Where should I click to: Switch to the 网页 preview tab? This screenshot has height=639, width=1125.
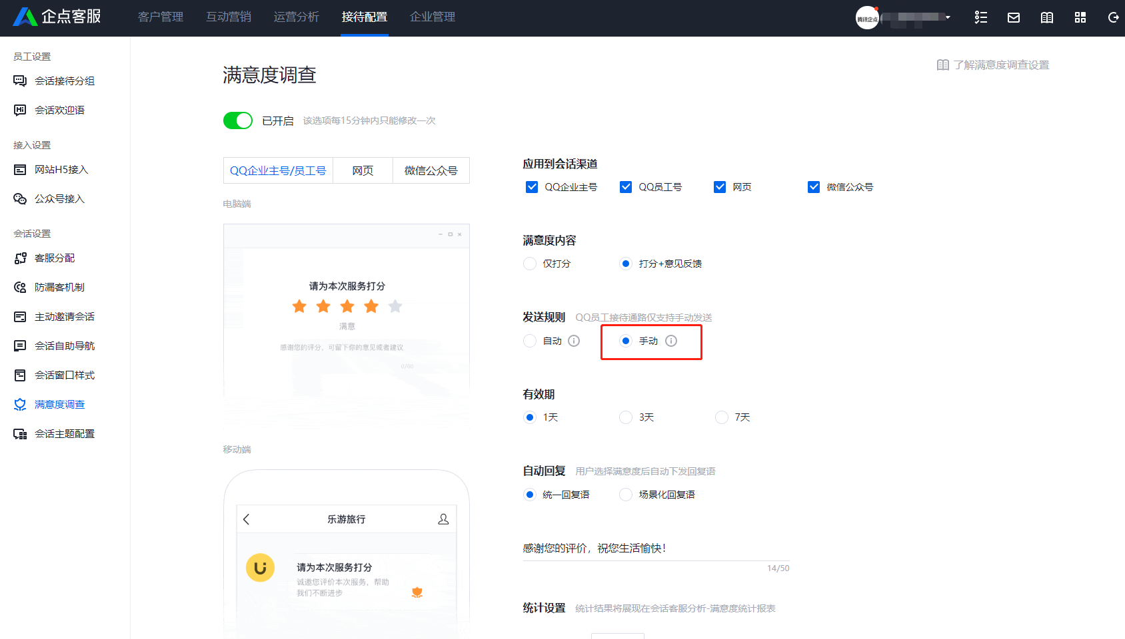(x=363, y=170)
